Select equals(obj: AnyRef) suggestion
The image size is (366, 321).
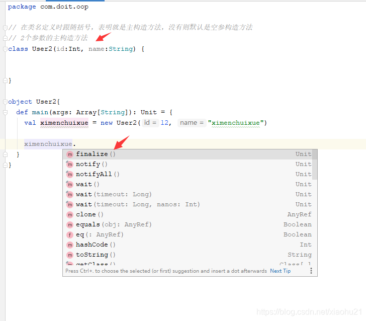[x=188, y=224]
